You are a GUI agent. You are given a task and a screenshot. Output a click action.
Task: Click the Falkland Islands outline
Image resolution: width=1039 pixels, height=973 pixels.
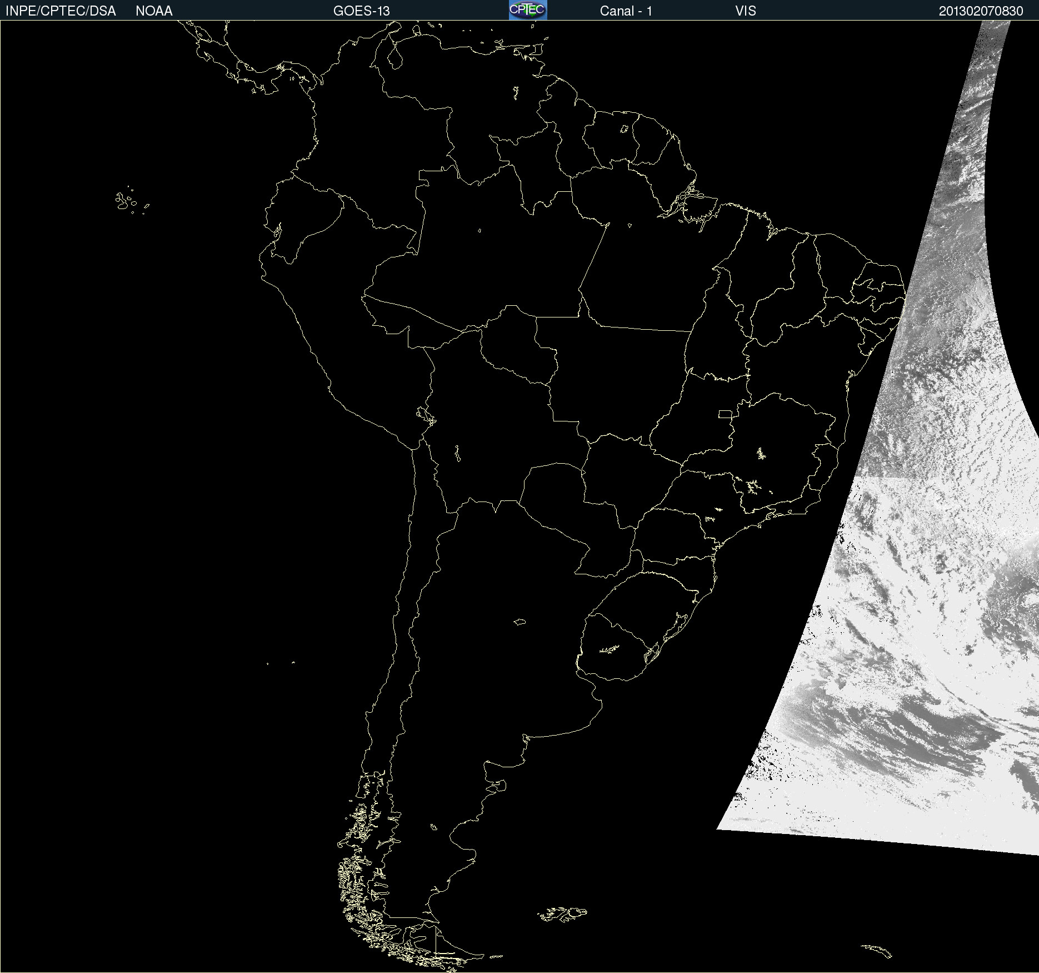[x=562, y=914]
